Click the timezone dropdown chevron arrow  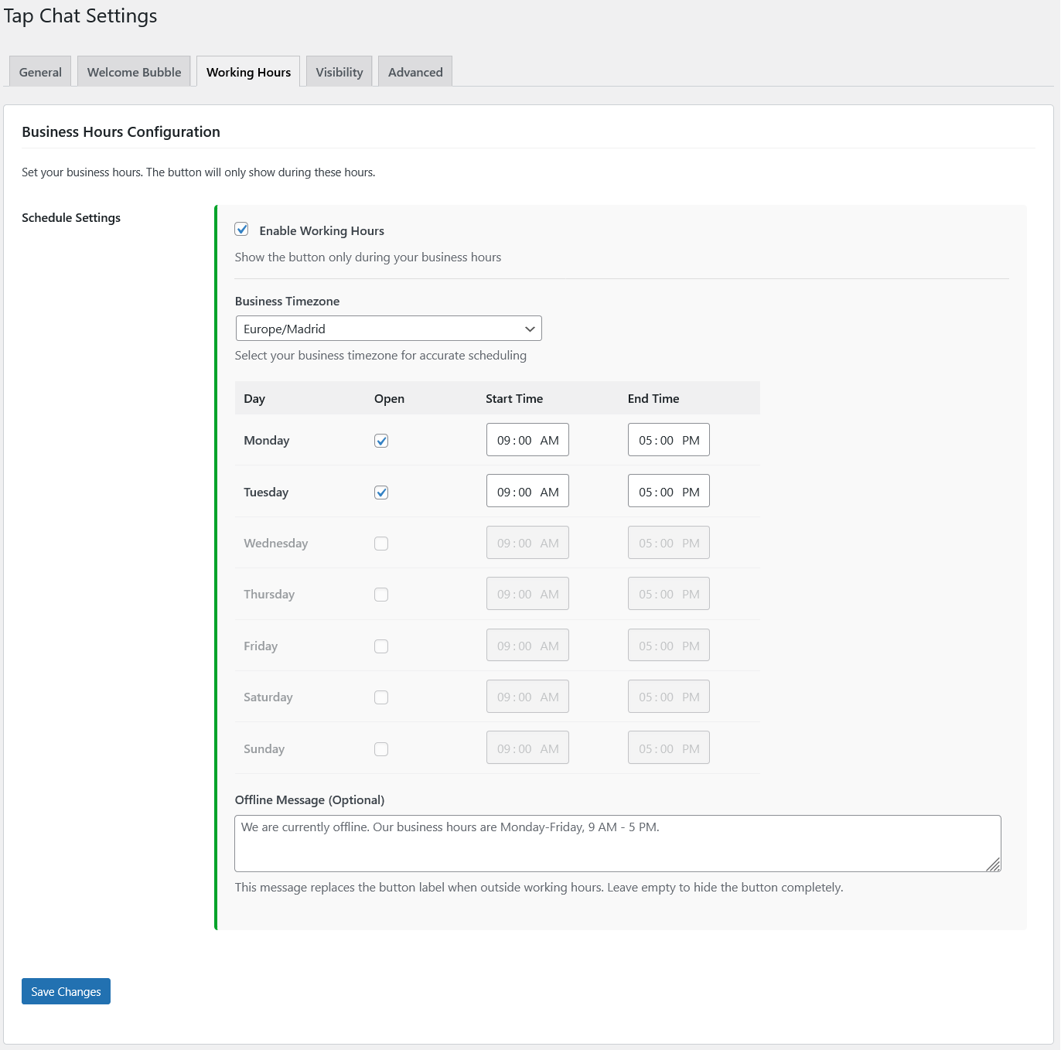click(530, 328)
